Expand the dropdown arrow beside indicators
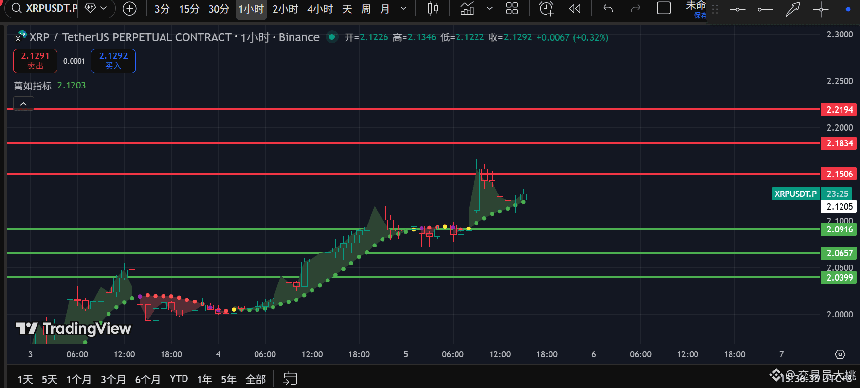 click(x=490, y=9)
